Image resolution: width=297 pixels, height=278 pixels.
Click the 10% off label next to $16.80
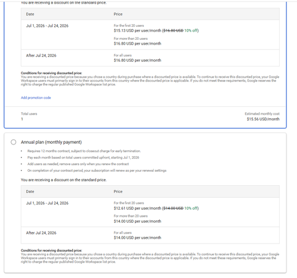(x=191, y=30)
